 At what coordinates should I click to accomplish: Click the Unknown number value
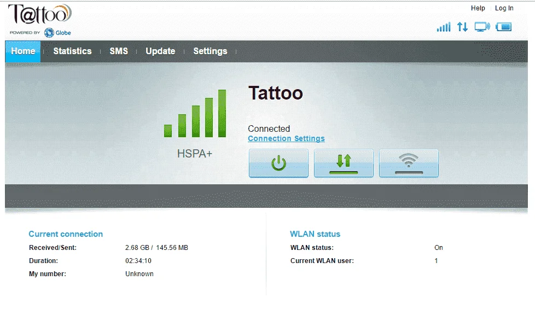point(139,274)
